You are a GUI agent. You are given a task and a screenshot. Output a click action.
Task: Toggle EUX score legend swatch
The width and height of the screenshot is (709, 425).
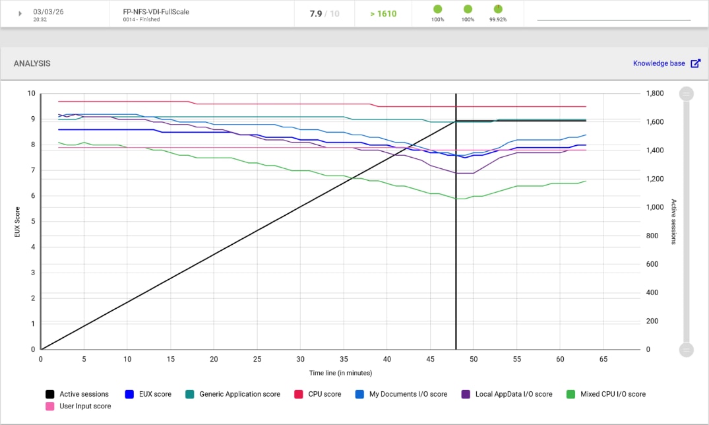(129, 394)
